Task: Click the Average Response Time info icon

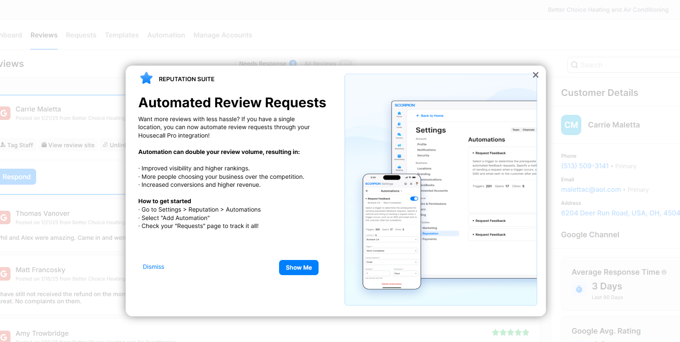Action: click(x=664, y=272)
